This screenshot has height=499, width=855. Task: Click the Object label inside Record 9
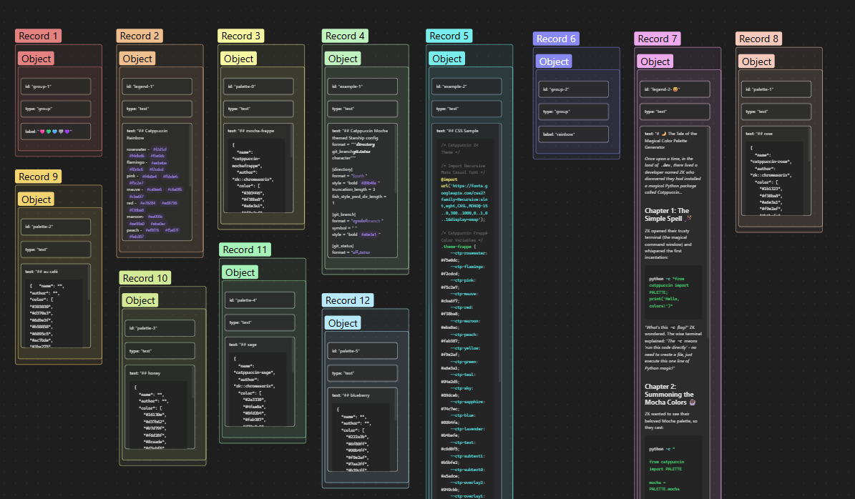coord(36,199)
